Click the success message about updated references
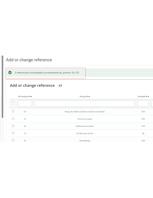153x198 pixels. point(47,73)
